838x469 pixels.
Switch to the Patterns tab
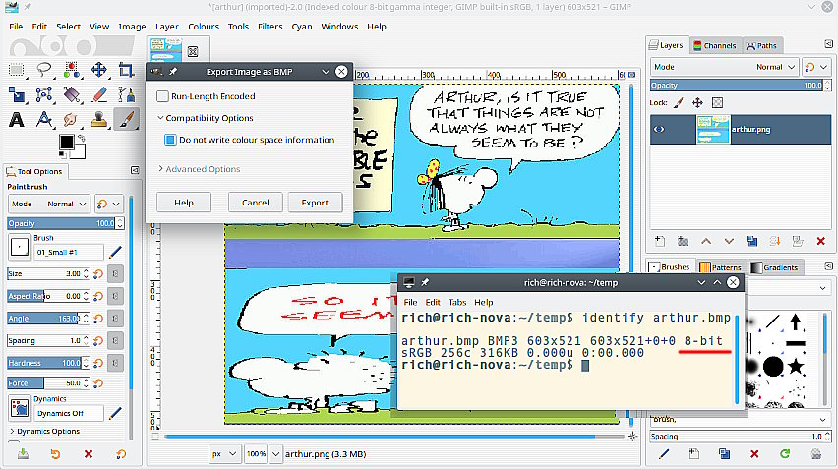(721, 267)
